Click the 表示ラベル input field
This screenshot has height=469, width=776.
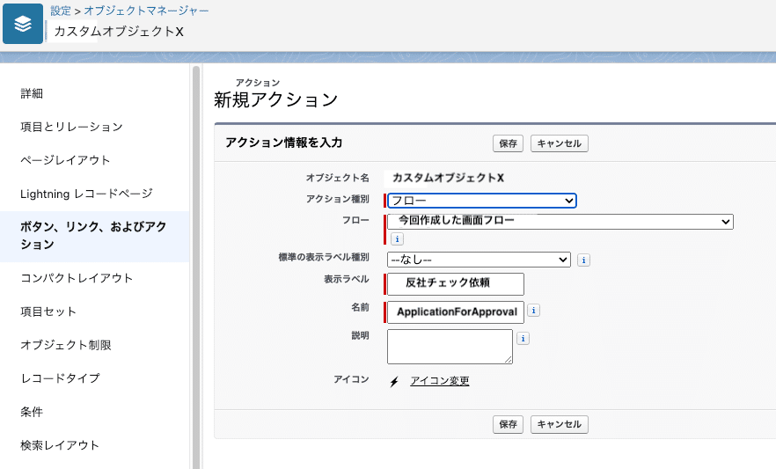(456, 284)
